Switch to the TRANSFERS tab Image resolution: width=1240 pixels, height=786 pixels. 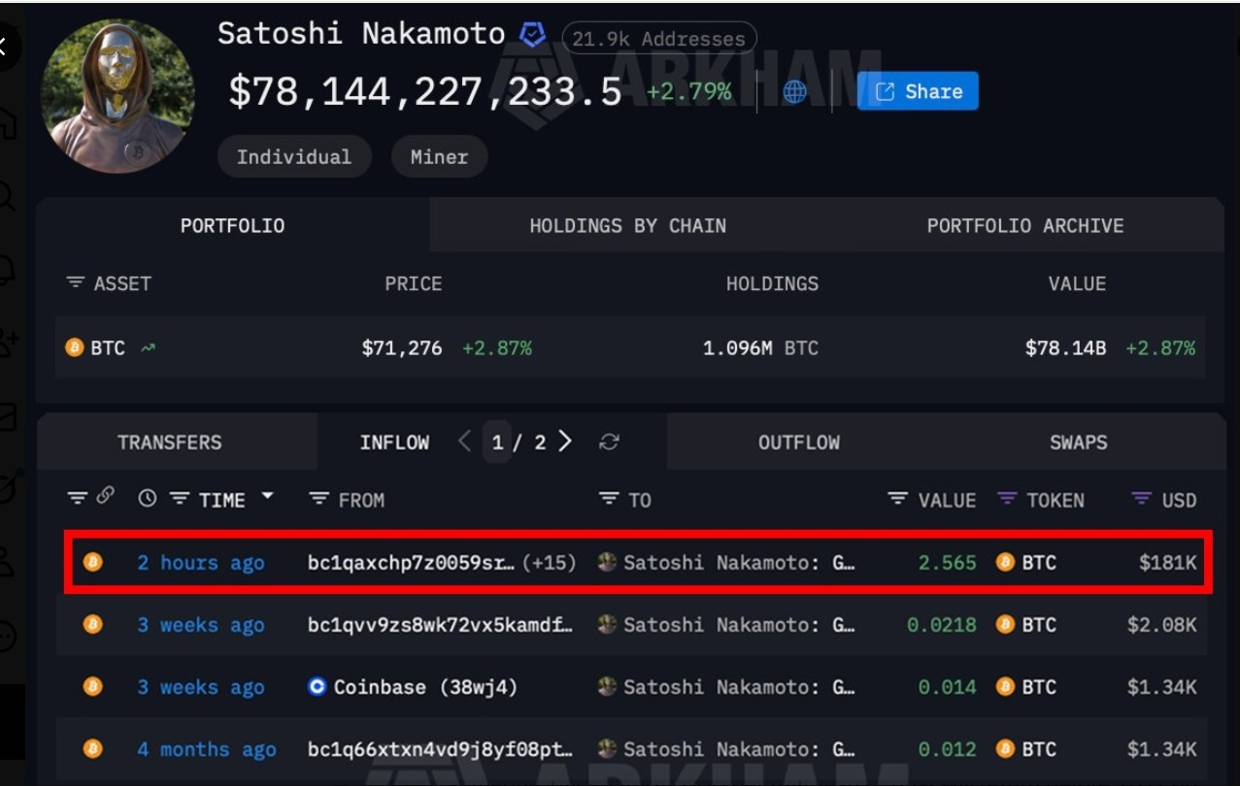pyautogui.click(x=170, y=442)
